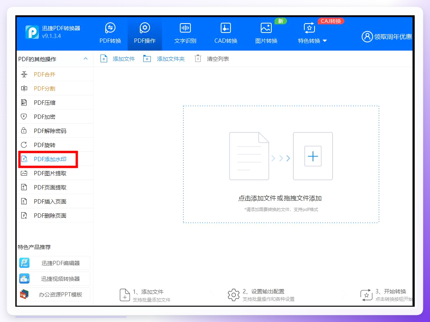
Task: Click the step 2 gear settings icon
Action: (x=233, y=295)
